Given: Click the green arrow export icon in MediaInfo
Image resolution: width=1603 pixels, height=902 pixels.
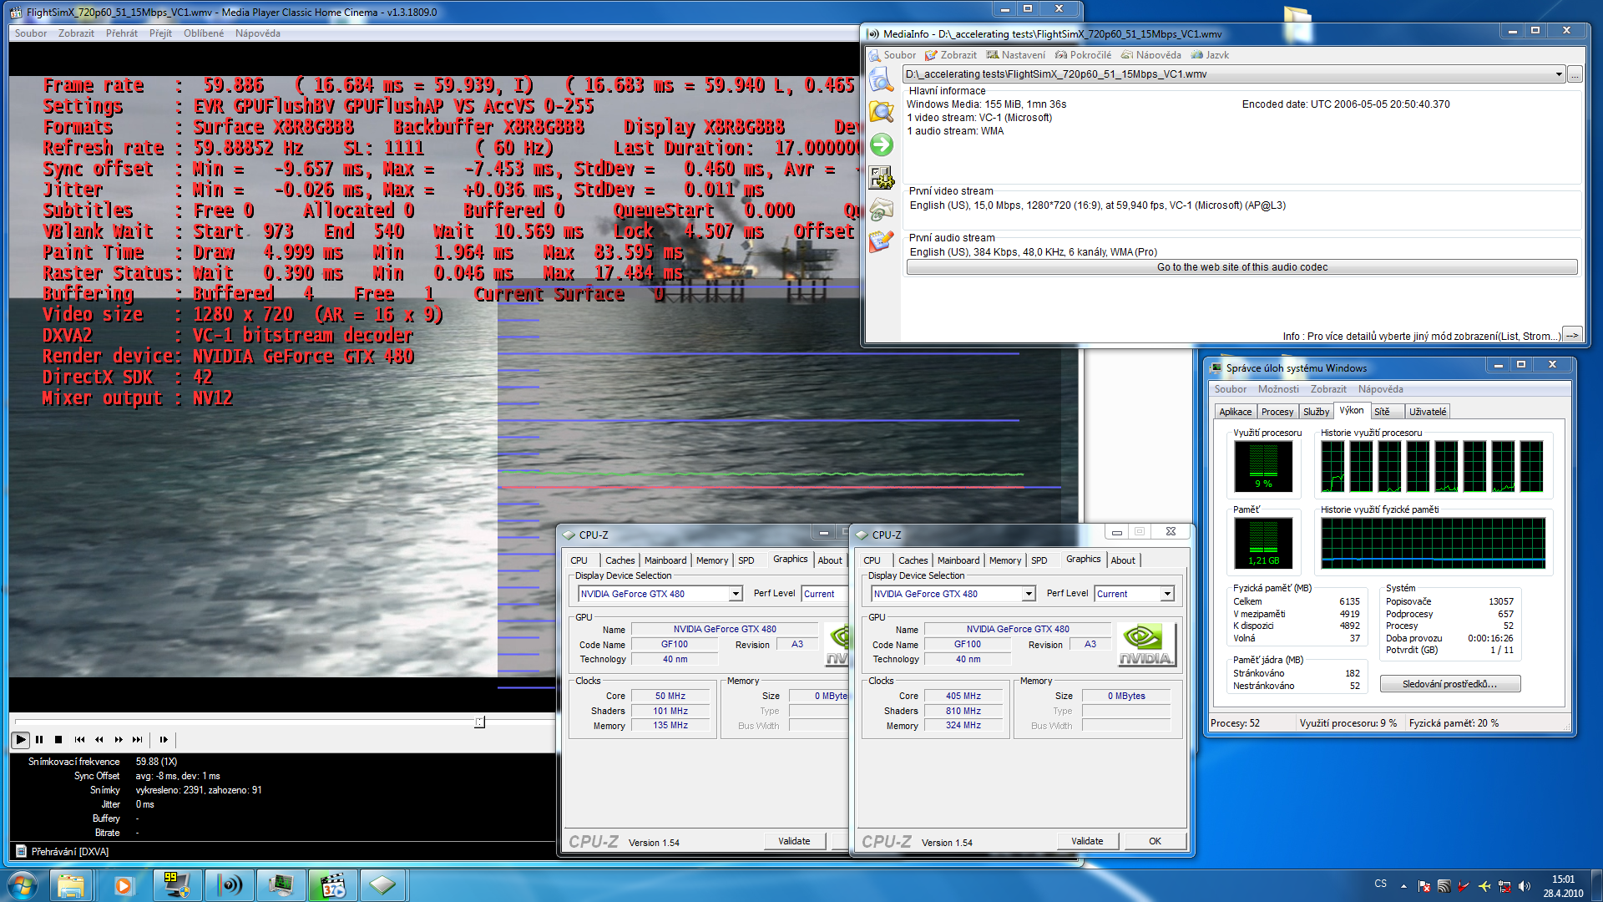Looking at the screenshot, I should (x=882, y=144).
